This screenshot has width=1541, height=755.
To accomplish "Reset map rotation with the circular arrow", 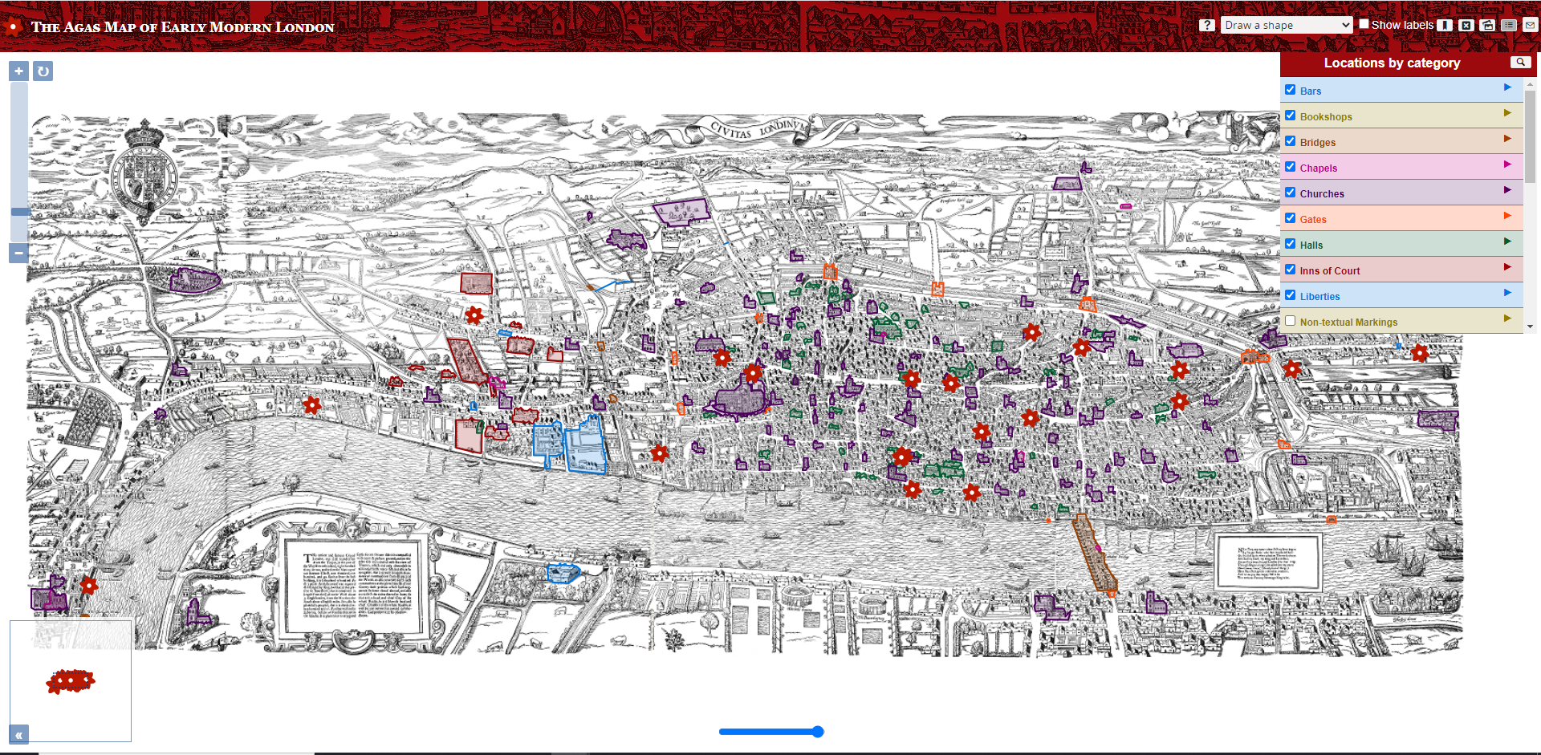I will point(43,71).
